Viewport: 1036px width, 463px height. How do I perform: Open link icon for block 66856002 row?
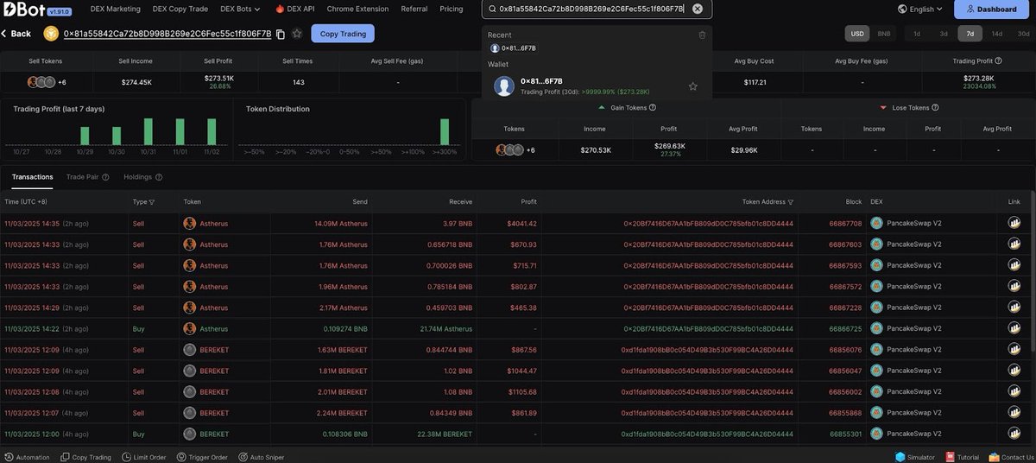pos(1014,391)
